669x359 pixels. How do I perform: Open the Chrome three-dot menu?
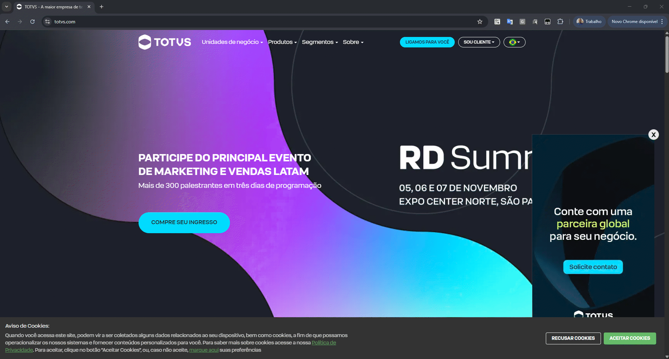point(662,22)
